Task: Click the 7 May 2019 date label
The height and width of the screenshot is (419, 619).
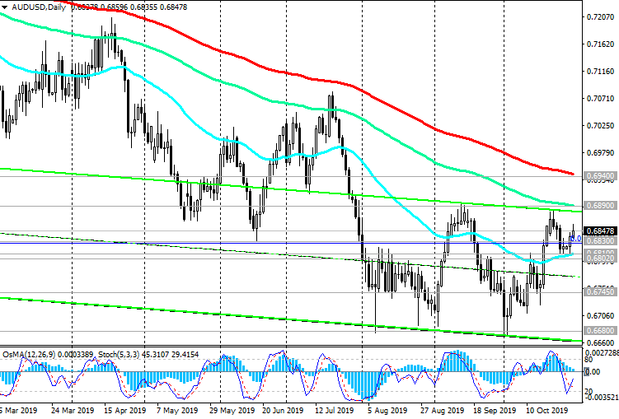Action: (177, 411)
